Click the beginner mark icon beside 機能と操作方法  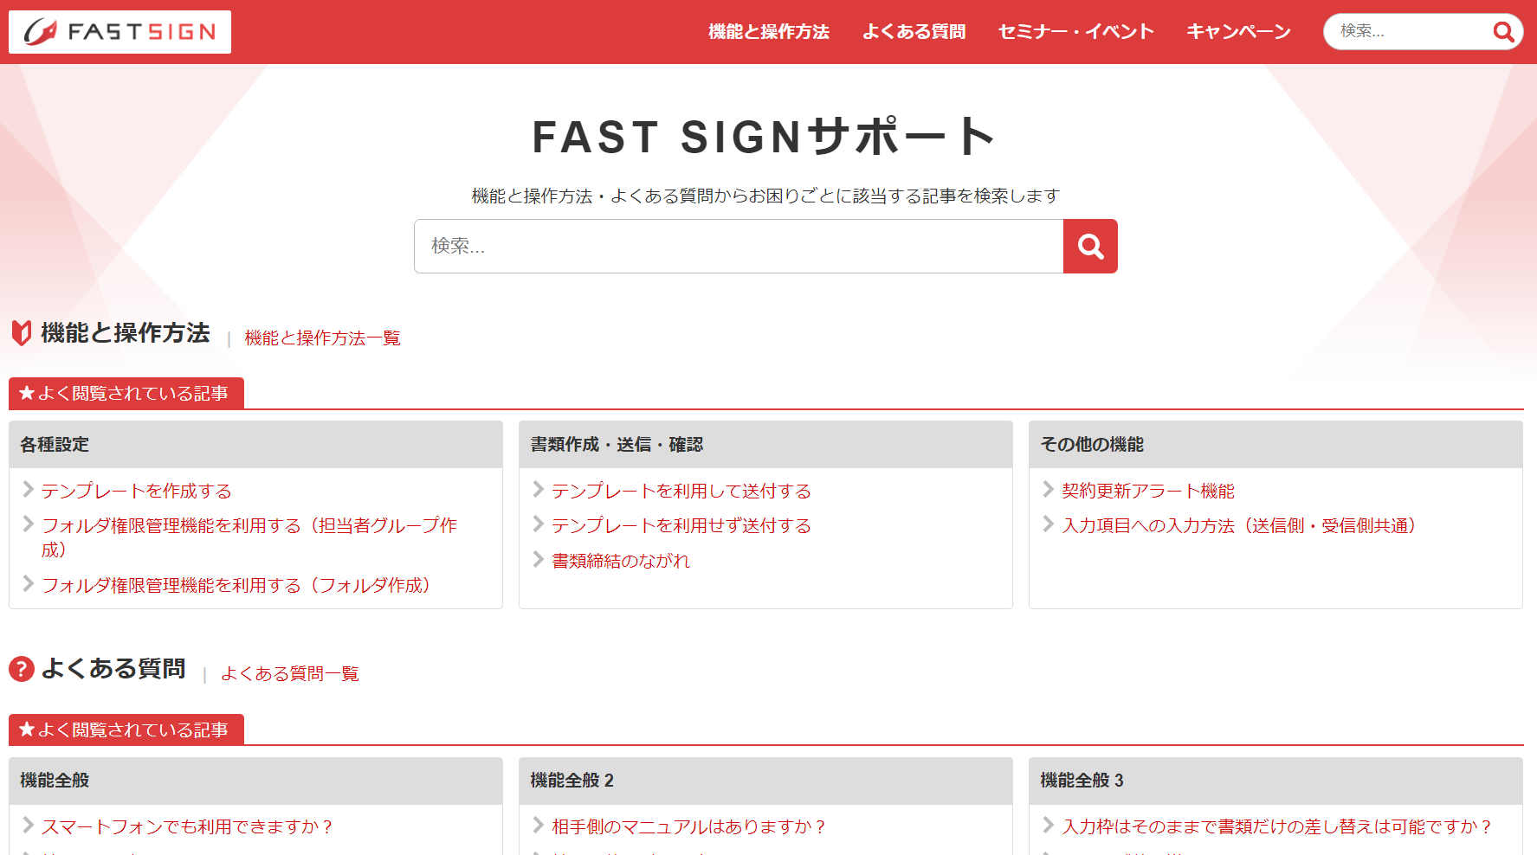pos(22,333)
